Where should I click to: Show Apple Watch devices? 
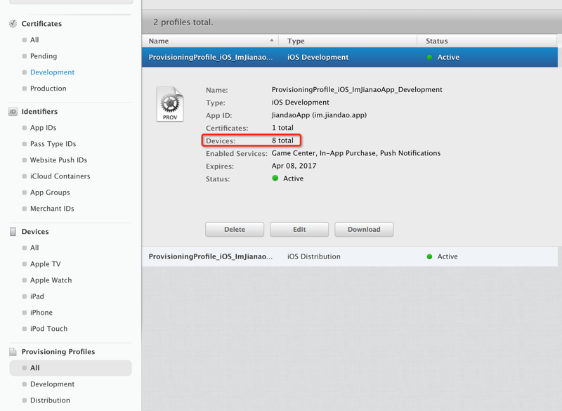[x=51, y=280]
